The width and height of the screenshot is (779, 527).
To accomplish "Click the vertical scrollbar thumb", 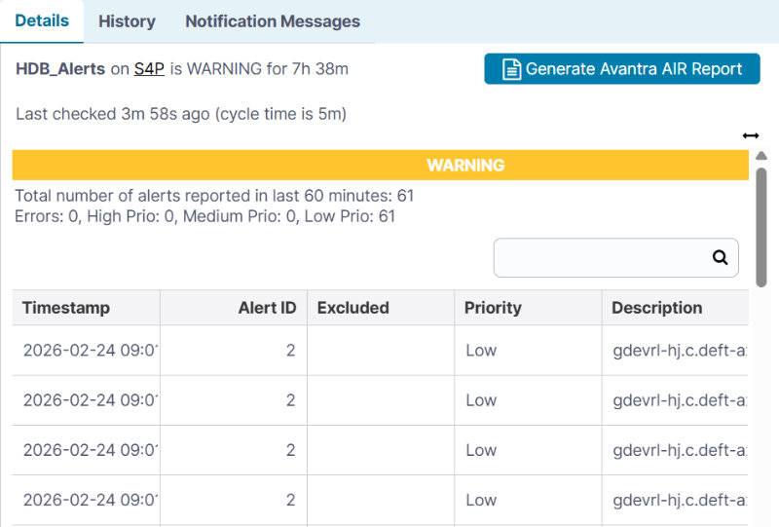I will point(761,227).
